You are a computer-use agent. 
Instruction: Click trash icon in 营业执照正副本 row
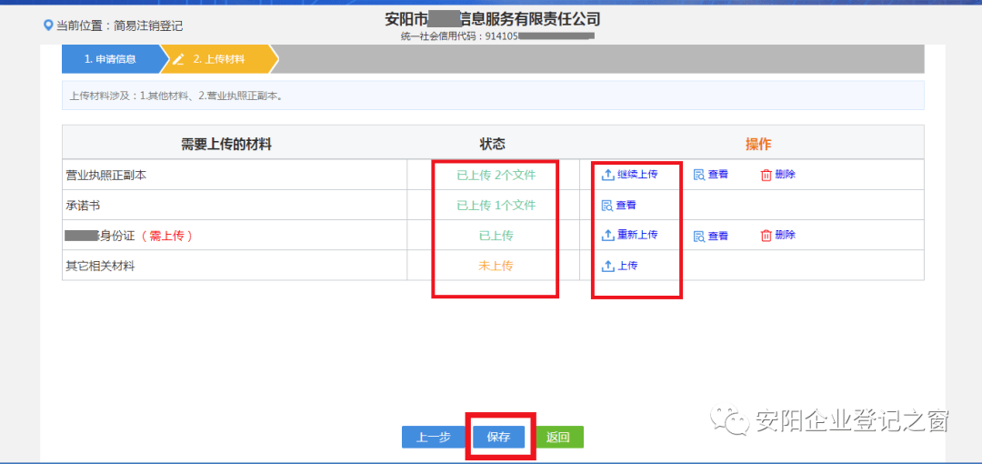click(x=766, y=175)
